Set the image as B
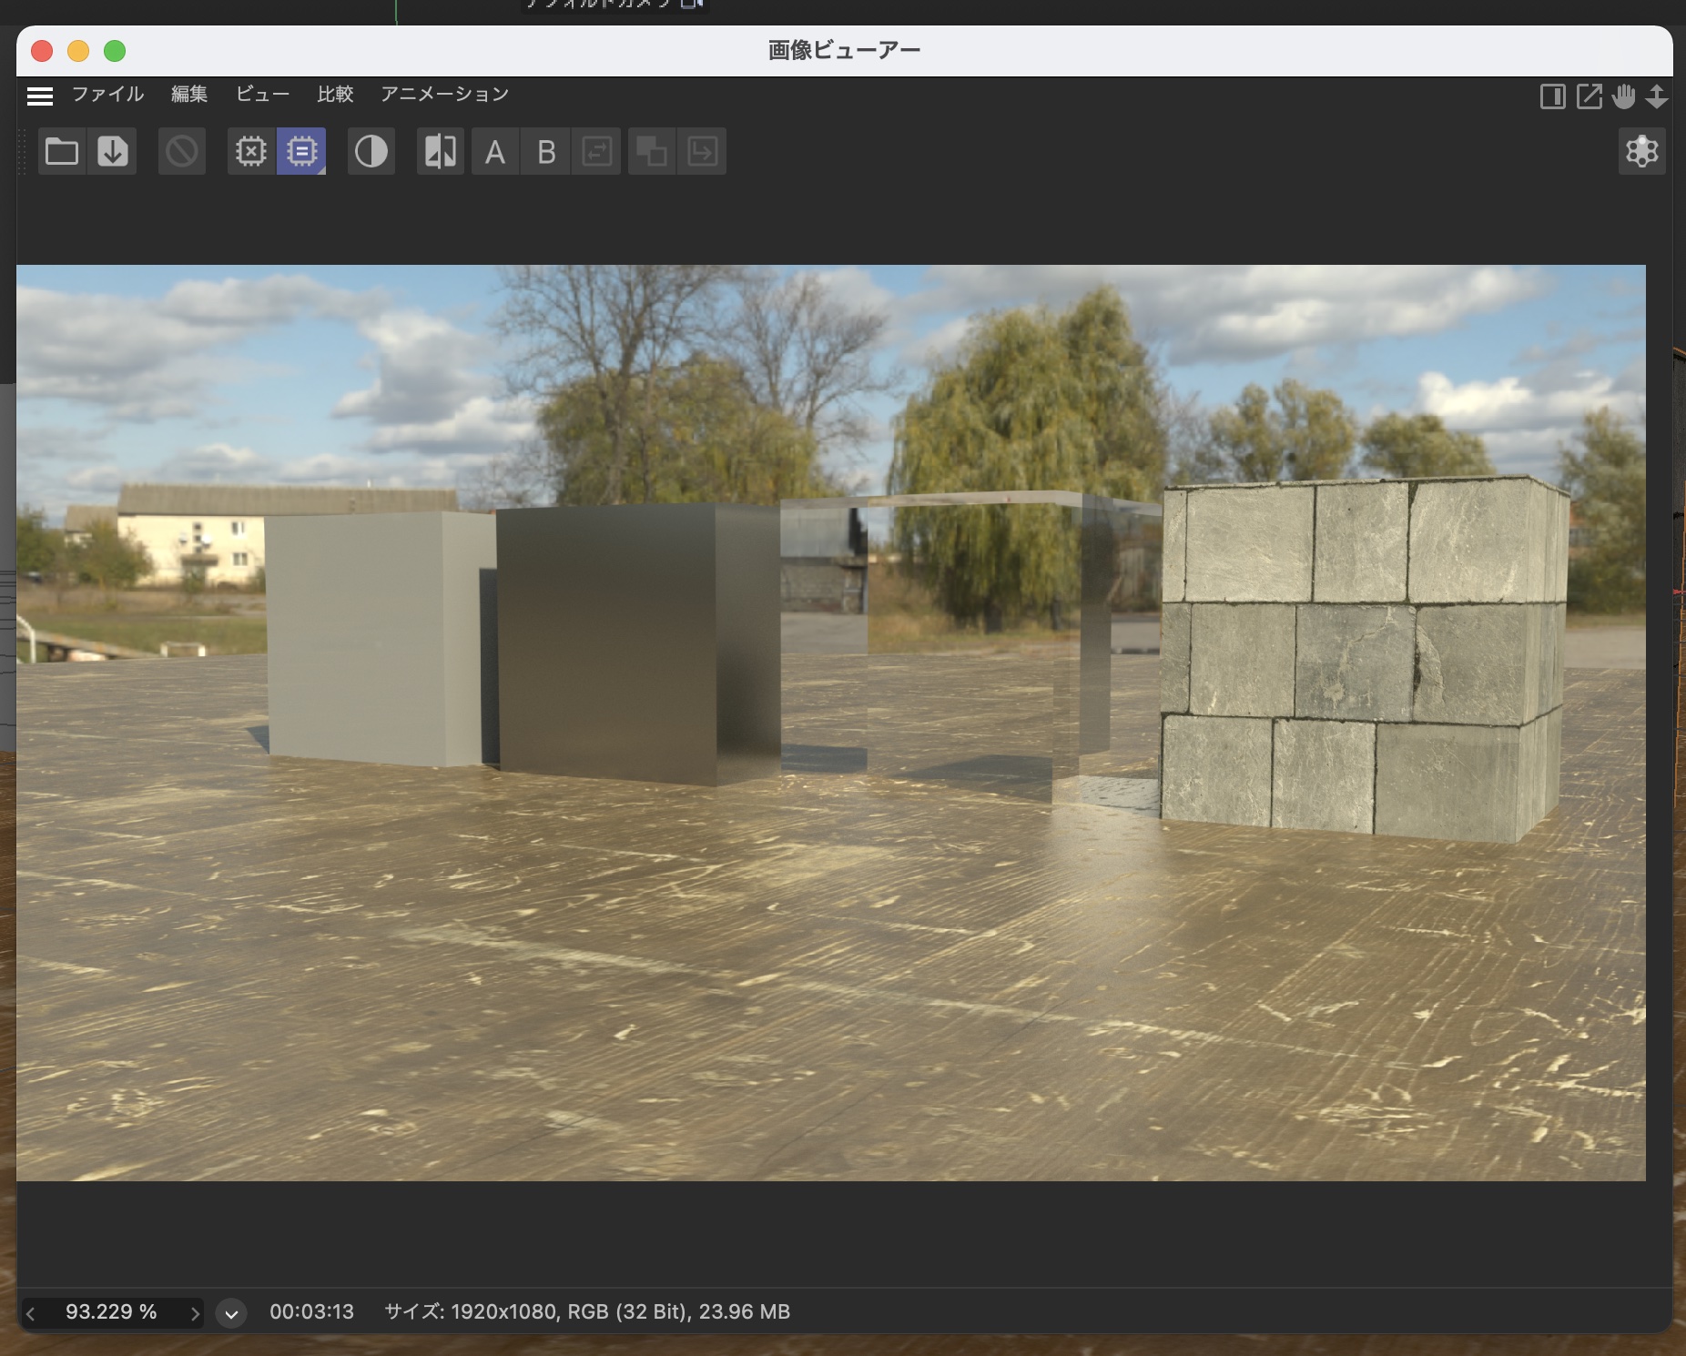Image resolution: width=1686 pixels, height=1356 pixels. 546,151
